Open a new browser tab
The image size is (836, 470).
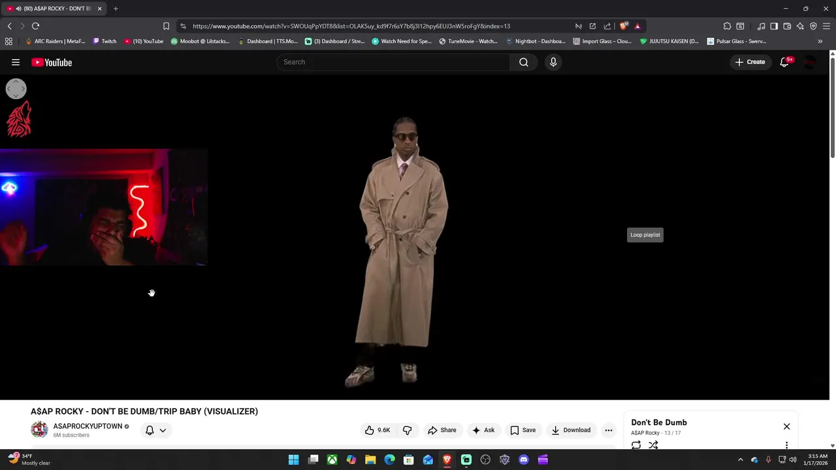[116, 8]
